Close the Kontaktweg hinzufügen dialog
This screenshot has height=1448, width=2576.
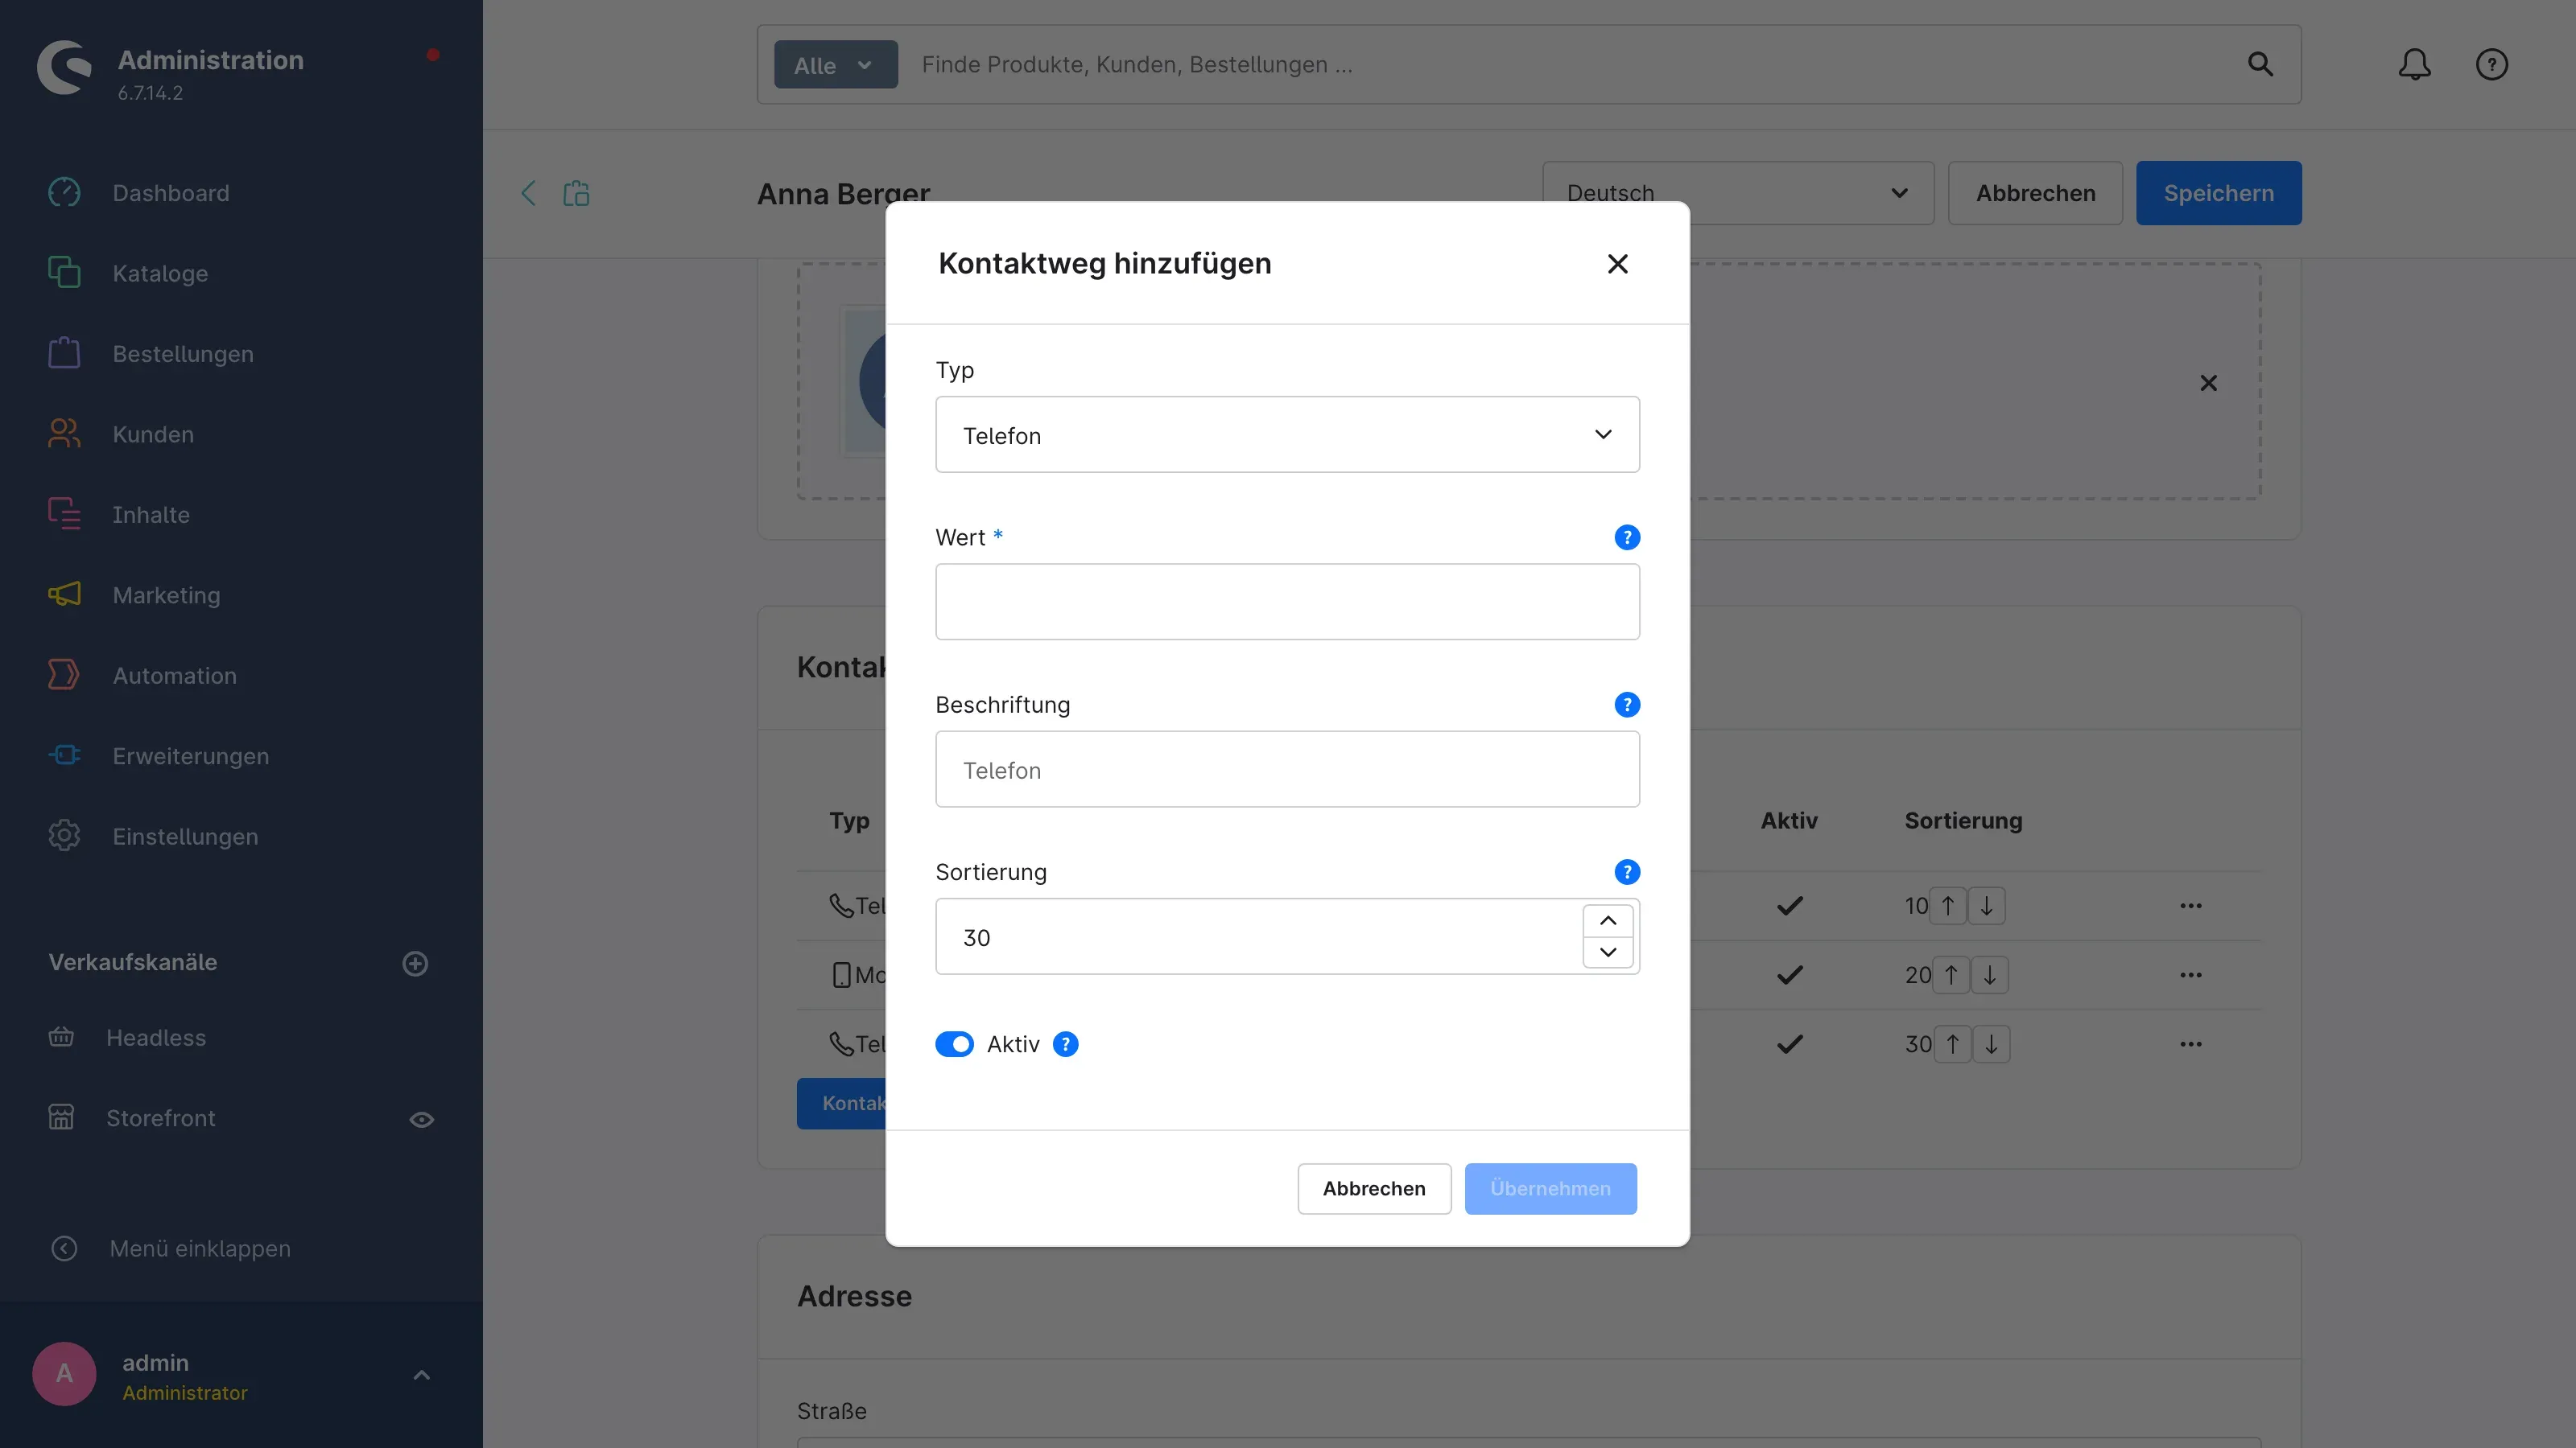pos(1617,264)
